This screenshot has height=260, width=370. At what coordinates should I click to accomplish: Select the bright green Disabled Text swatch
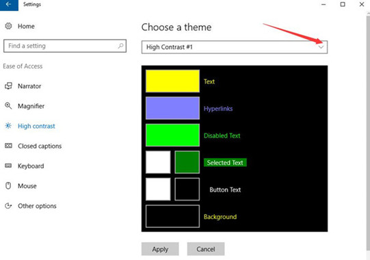172,135
